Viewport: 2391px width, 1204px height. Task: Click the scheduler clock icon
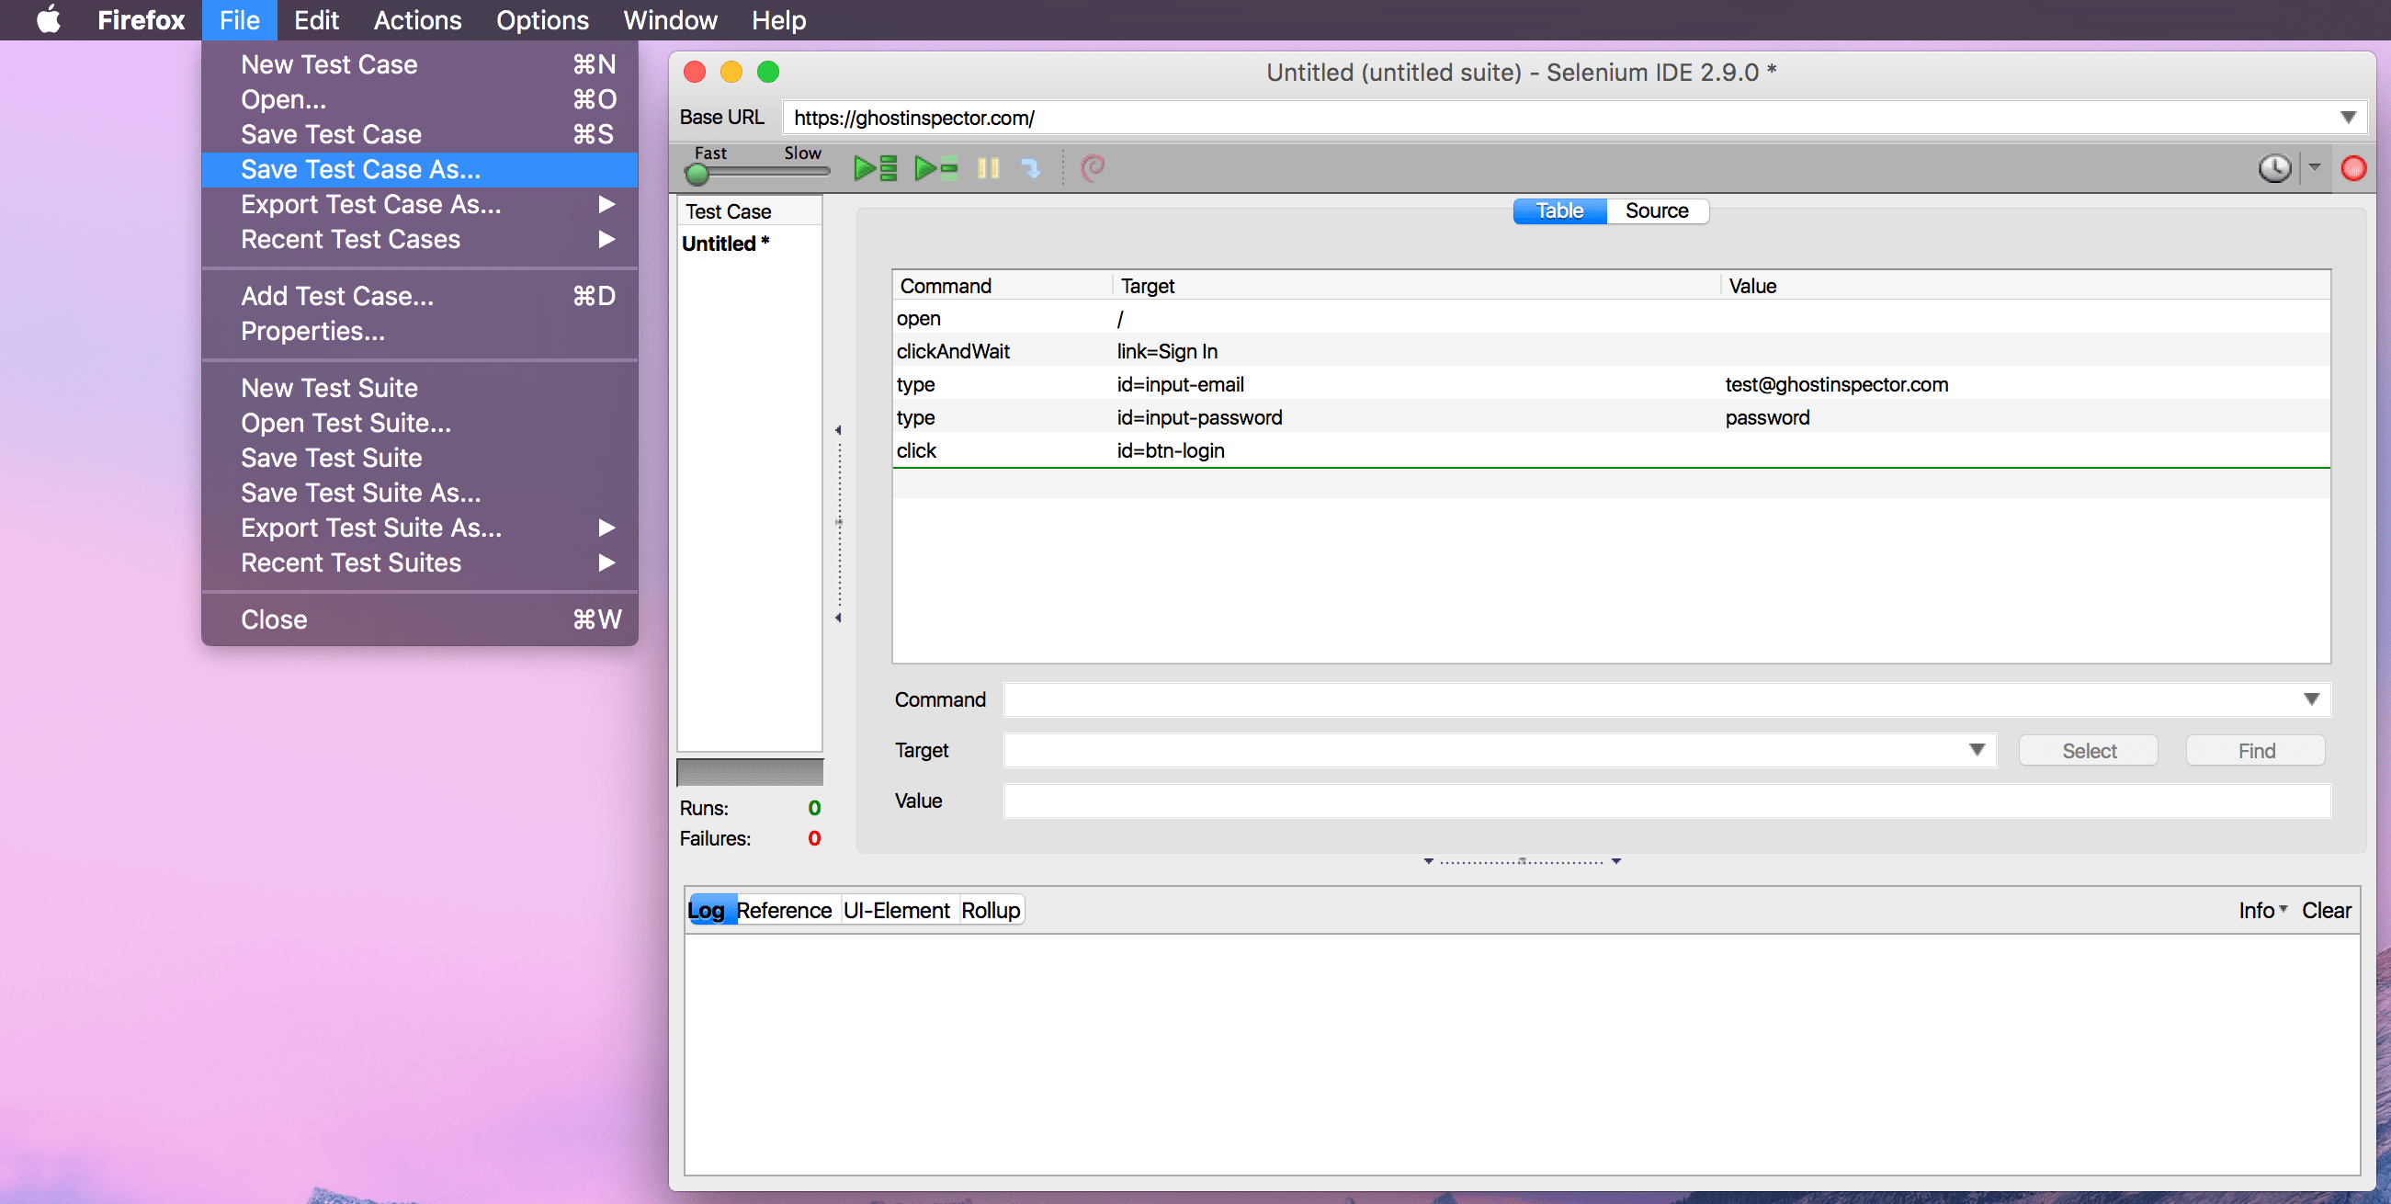pyautogui.click(x=2274, y=168)
